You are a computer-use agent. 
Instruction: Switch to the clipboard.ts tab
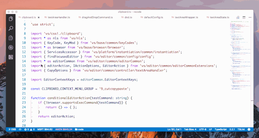pos(29,17)
